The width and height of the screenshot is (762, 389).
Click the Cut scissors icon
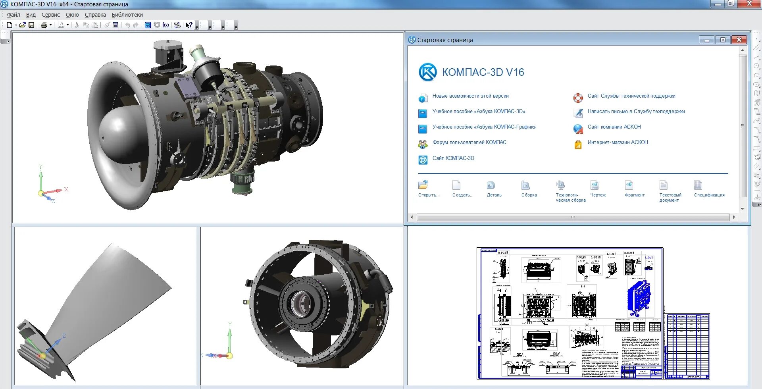click(77, 25)
